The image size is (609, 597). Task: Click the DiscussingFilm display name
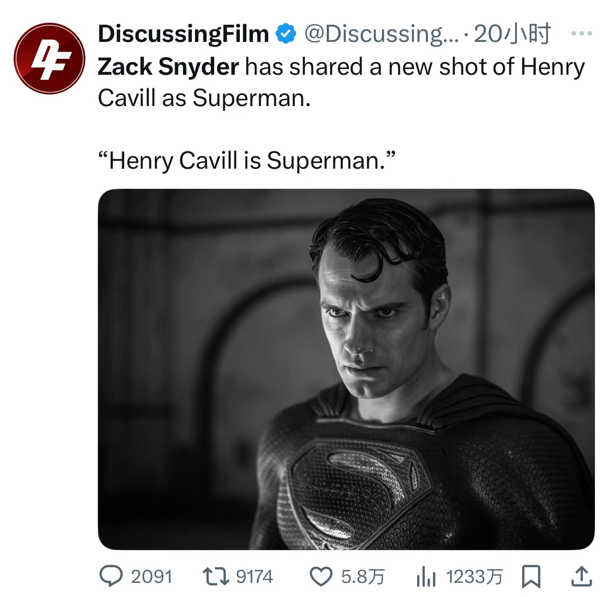click(183, 34)
